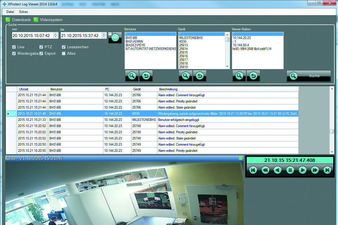Select BHS\ADMIN in the Benutzer list

[x=134, y=42]
